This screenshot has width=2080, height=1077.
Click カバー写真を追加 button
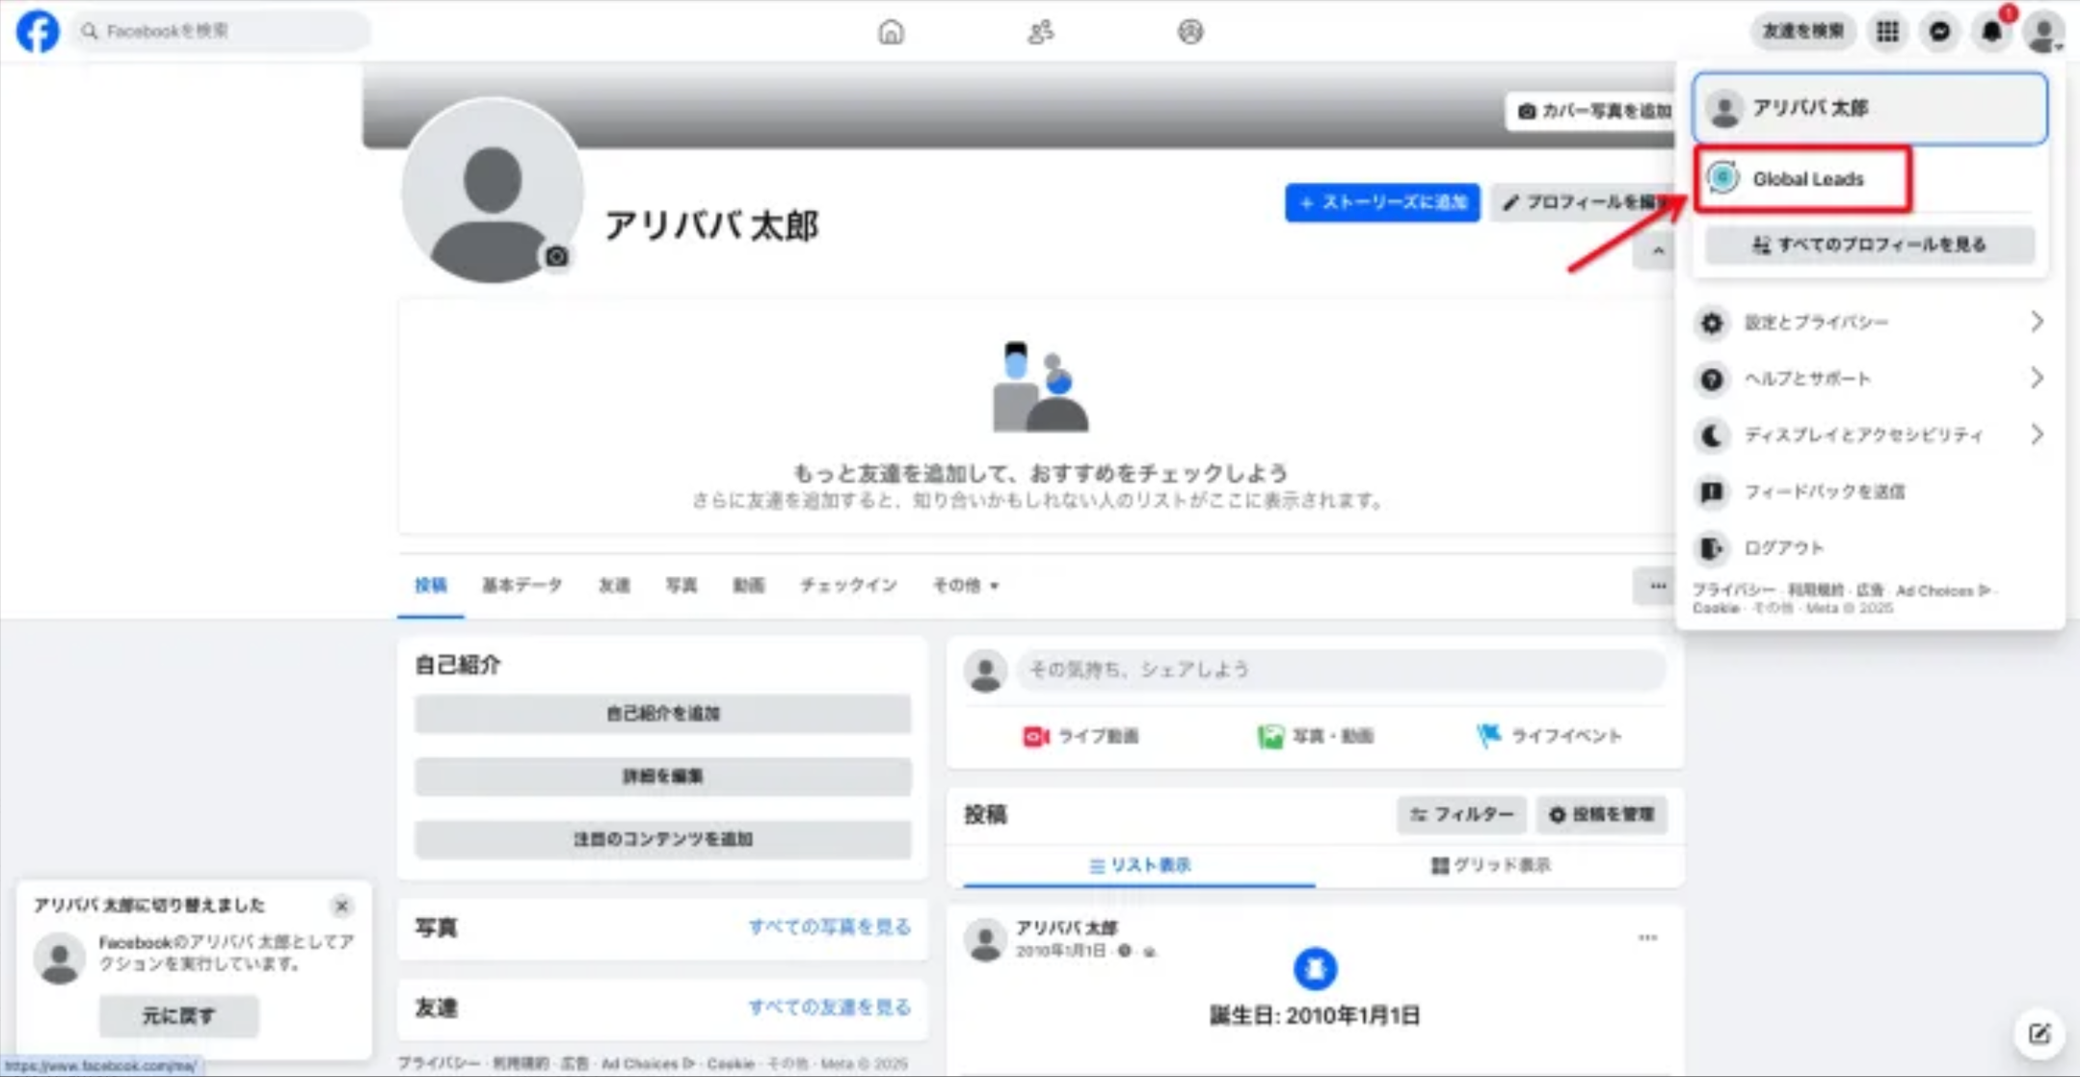(x=1592, y=111)
